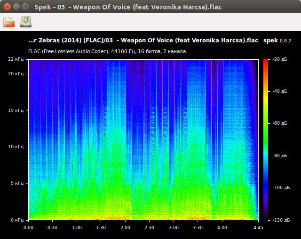
Task: Open a new audio file with folder icon
Action: click(9, 22)
